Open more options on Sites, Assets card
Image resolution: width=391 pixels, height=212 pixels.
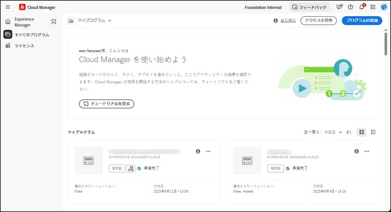tap(366, 151)
